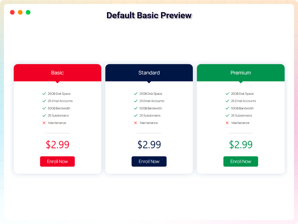This screenshot has width=298, height=224.
Task: Click Enroll Now on the Standard plan
Action: 149,161
